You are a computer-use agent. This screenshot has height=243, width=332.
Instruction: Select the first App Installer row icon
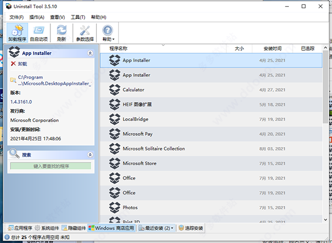pyautogui.click(x=115, y=60)
